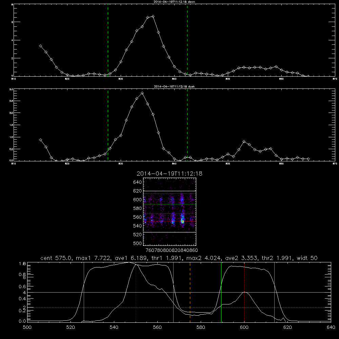Click the 520 label on heatmap y-axis
This screenshot has width=339, height=339.
tap(138, 235)
